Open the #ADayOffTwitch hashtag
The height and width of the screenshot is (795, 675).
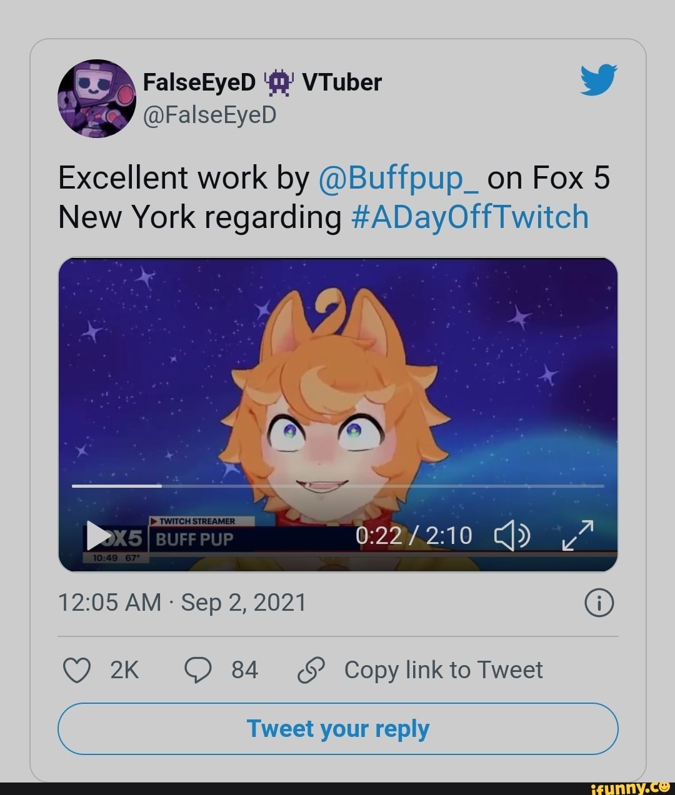470,217
